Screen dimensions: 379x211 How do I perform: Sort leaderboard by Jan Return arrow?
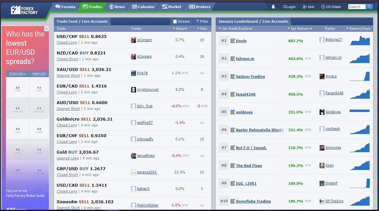[x=311, y=29]
